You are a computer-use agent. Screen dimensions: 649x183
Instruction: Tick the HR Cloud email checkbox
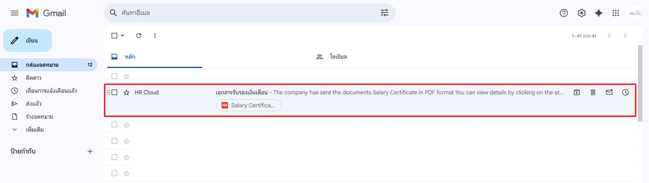click(x=114, y=92)
